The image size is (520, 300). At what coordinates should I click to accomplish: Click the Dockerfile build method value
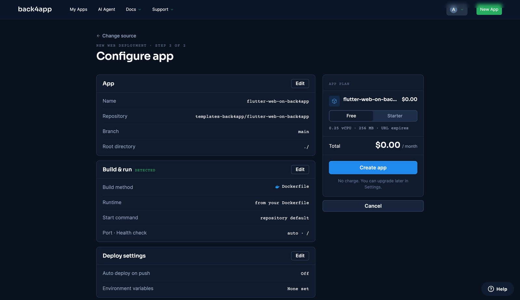coord(295,186)
